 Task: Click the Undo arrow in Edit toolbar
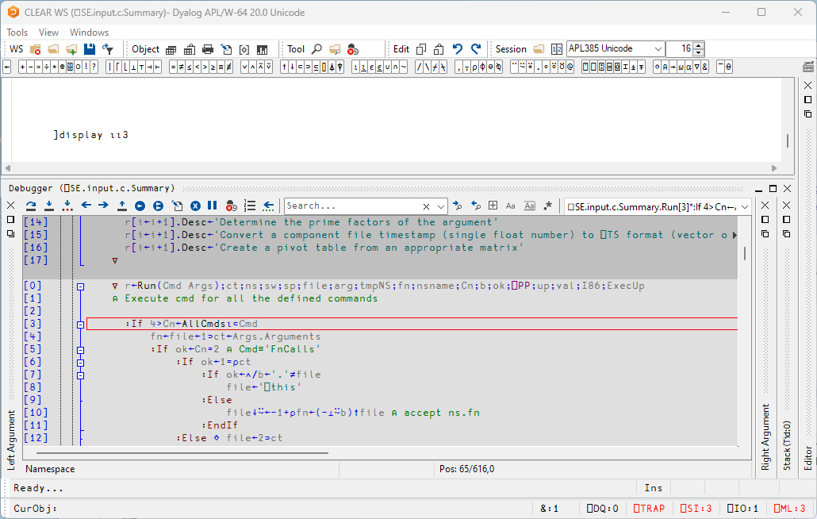pyautogui.click(x=458, y=49)
